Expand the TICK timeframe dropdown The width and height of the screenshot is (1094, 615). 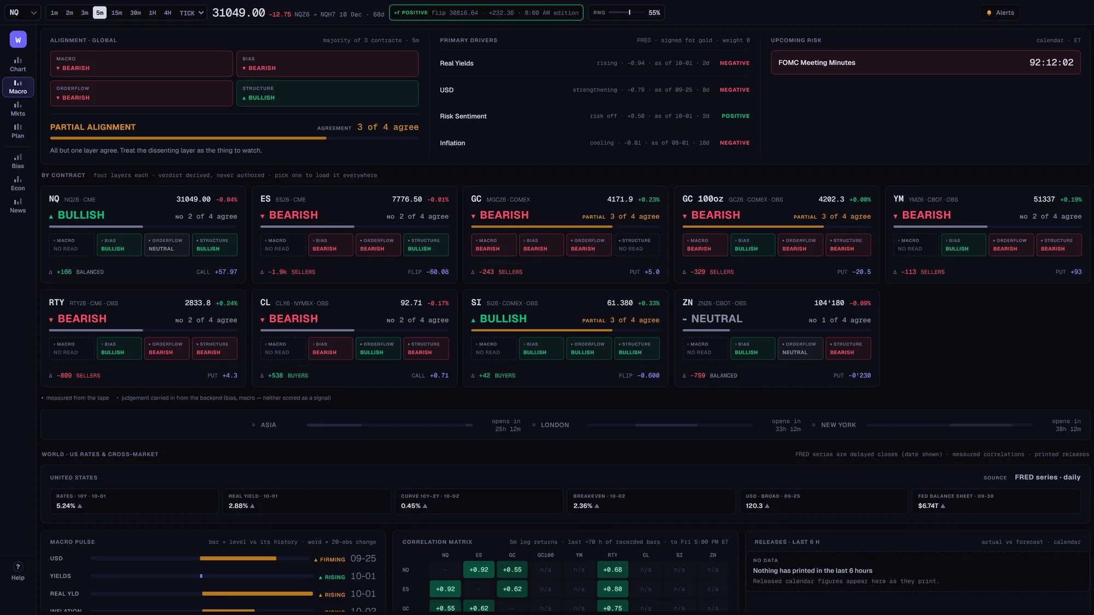pyautogui.click(x=191, y=13)
